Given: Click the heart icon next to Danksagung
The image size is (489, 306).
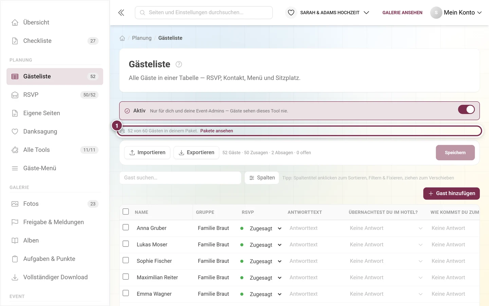Looking at the screenshot, I should point(15,132).
